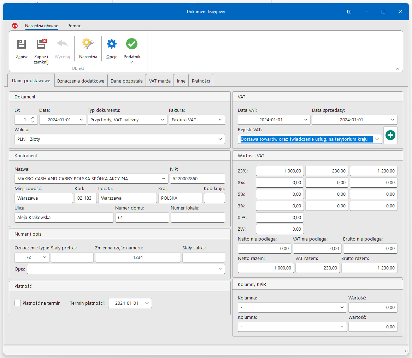Increment the LP number spinner

click(x=33, y=118)
